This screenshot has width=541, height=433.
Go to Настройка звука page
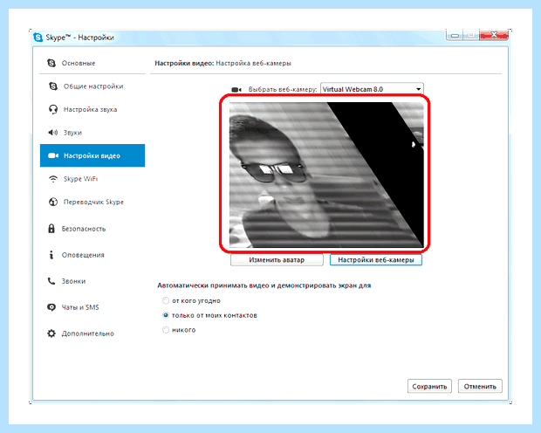coord(92,109)
